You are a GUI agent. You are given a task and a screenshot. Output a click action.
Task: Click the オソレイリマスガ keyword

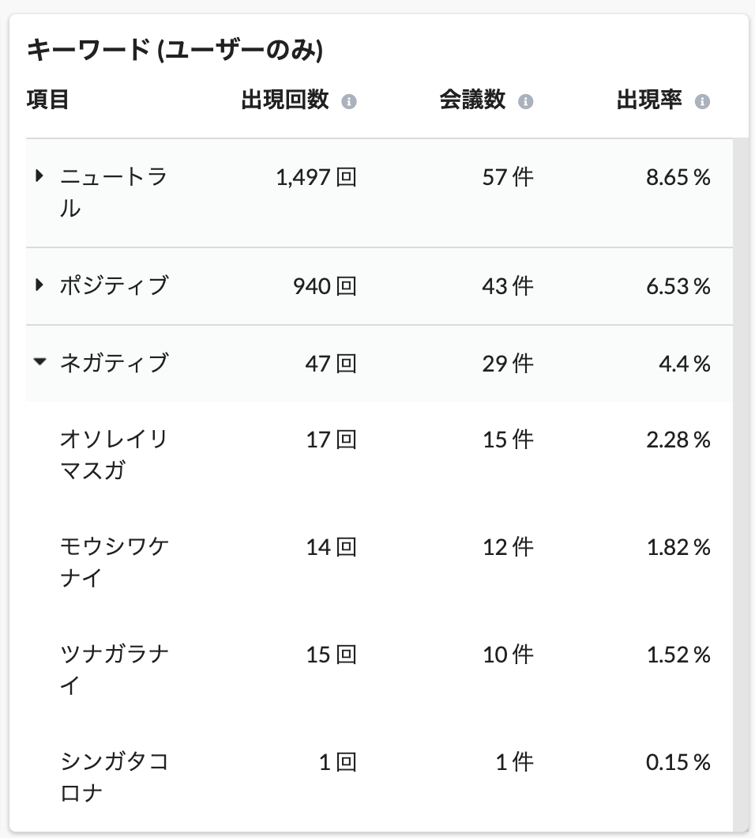coord(115,455)
